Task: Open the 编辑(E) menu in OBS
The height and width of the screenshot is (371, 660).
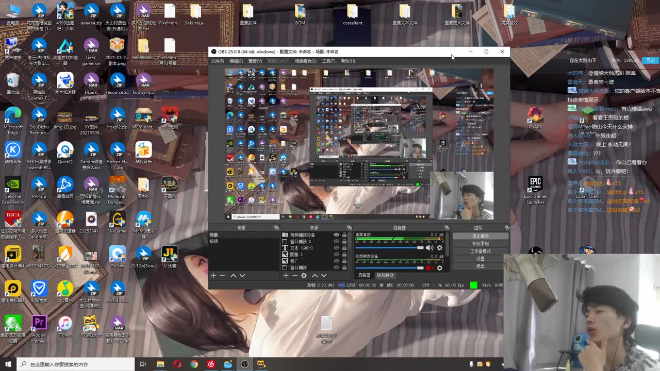Action: (x=236, y=61)
